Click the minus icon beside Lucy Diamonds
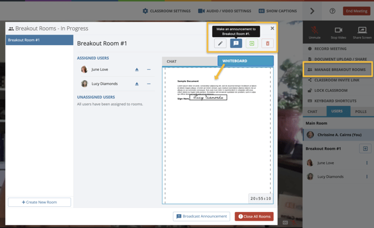374x228 pixels. pyautogui.click(x=149, y=84)
